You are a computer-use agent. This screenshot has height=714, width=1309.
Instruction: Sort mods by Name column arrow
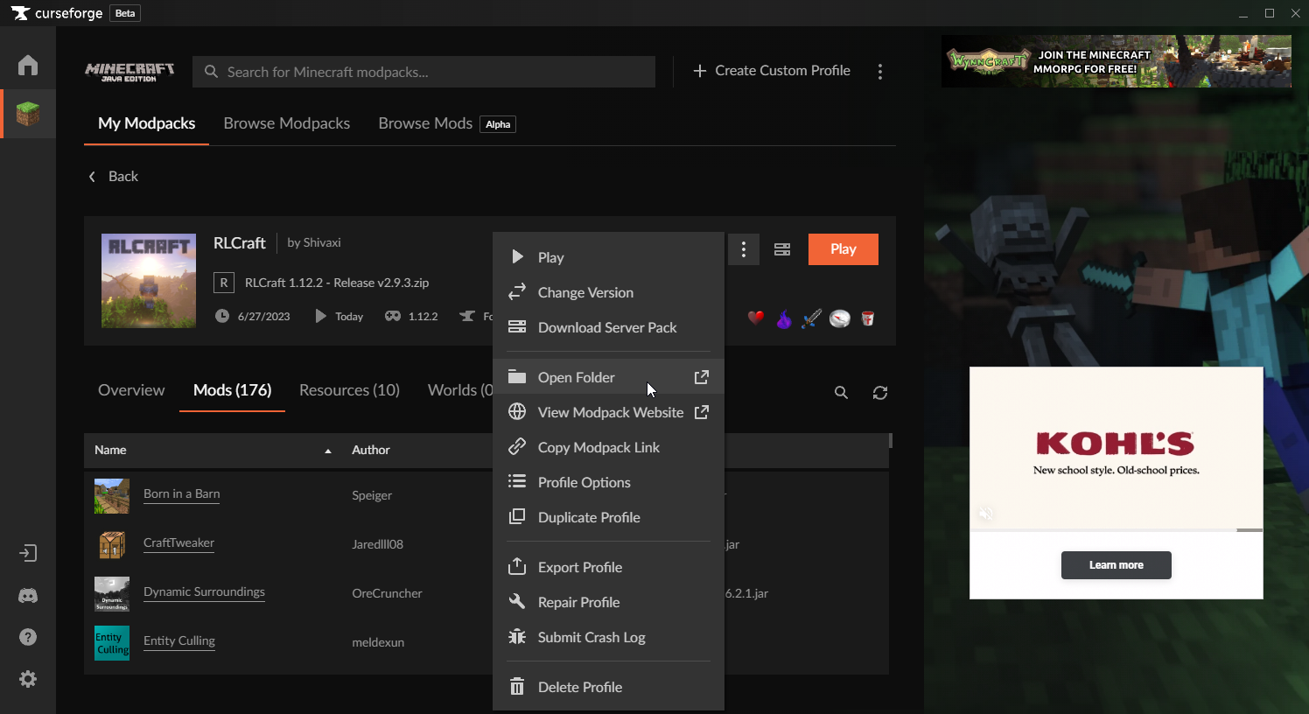328,451
